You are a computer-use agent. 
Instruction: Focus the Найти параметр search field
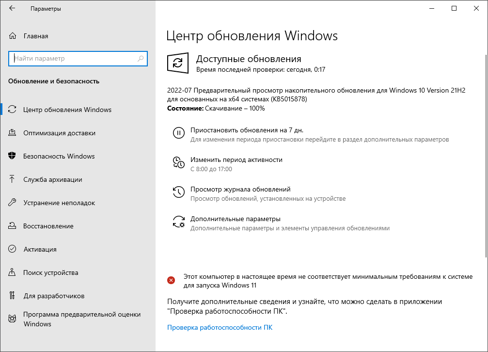pos(73,59)
